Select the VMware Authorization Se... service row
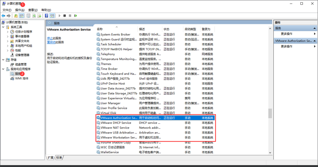Screen dimensions: 318x167 click(155, 118)
